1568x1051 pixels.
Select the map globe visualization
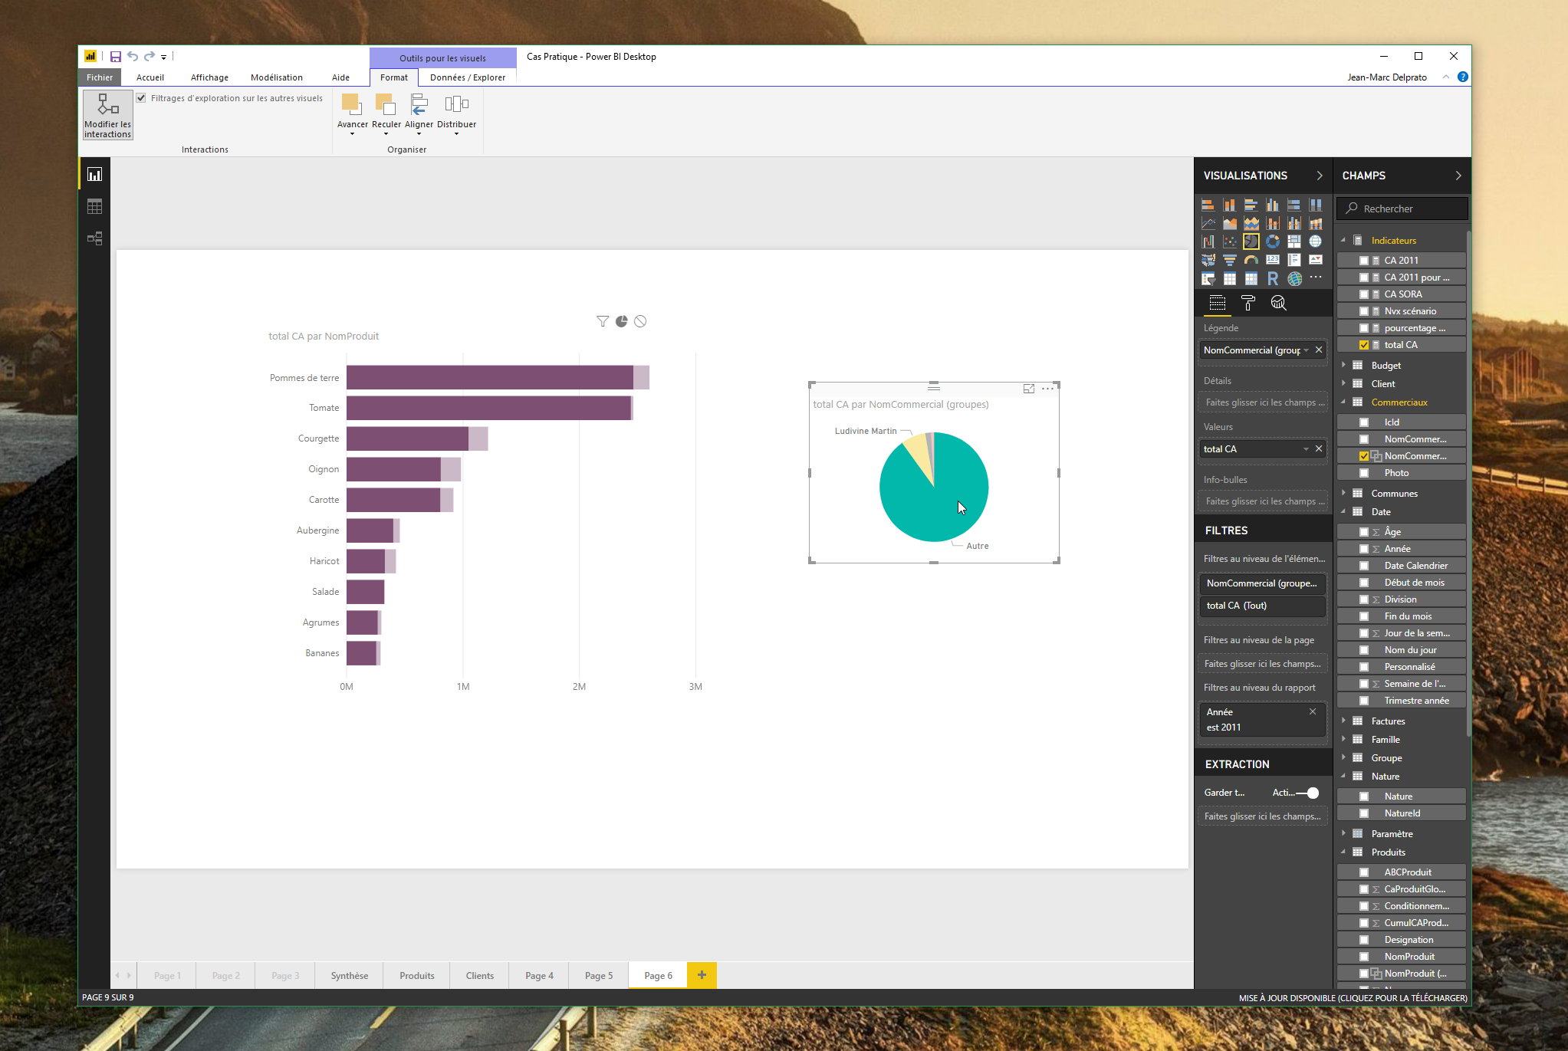1315,241
